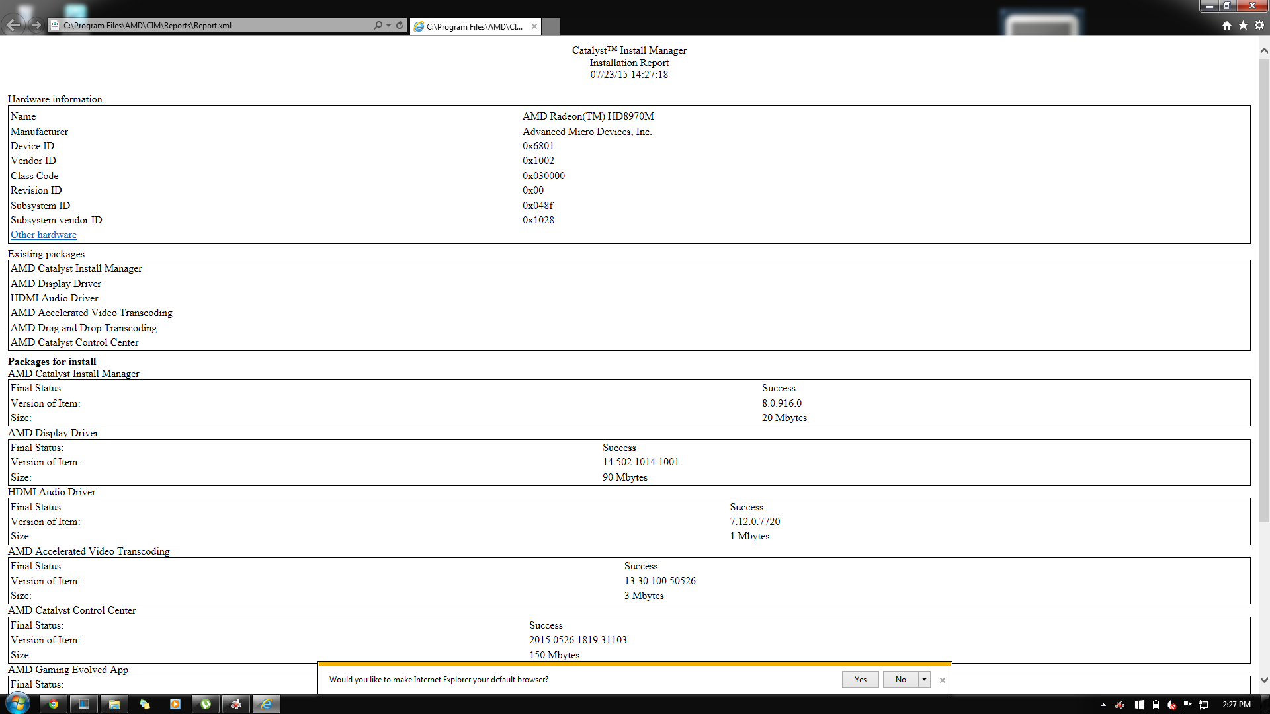Click the muted volume tray icon
The height and width of the screenshot is (714, 1270).
[1171, 705]
